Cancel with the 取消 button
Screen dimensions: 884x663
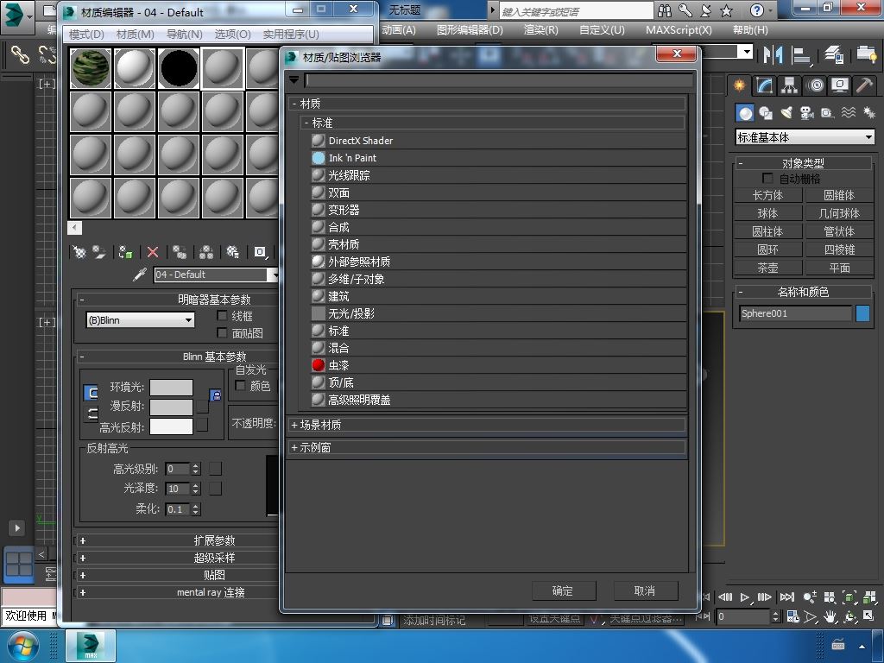coord(645,590)
